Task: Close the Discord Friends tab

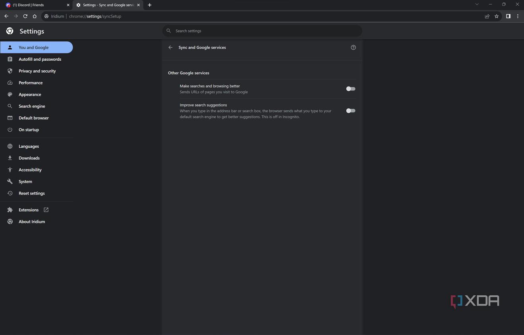Action: point(68,5)
